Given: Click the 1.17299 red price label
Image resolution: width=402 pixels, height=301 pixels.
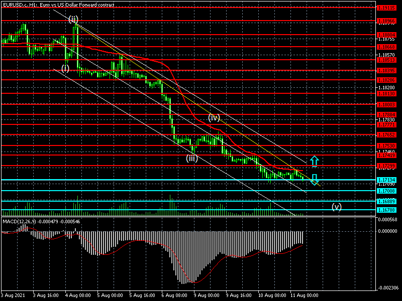Looking at the screenshot, I should click(x=386, y=166).
